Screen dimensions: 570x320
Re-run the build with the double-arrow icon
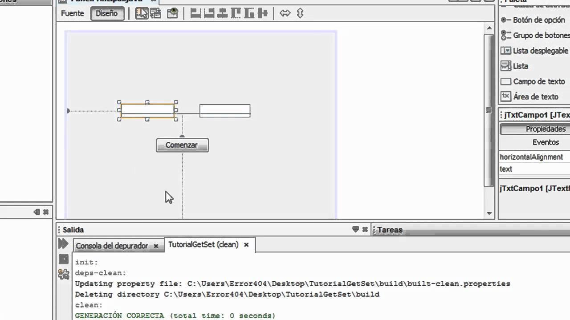tap(63, 244)
